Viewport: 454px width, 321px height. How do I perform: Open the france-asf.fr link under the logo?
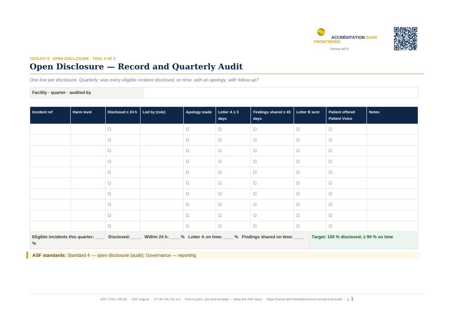[x=339, y=49]
